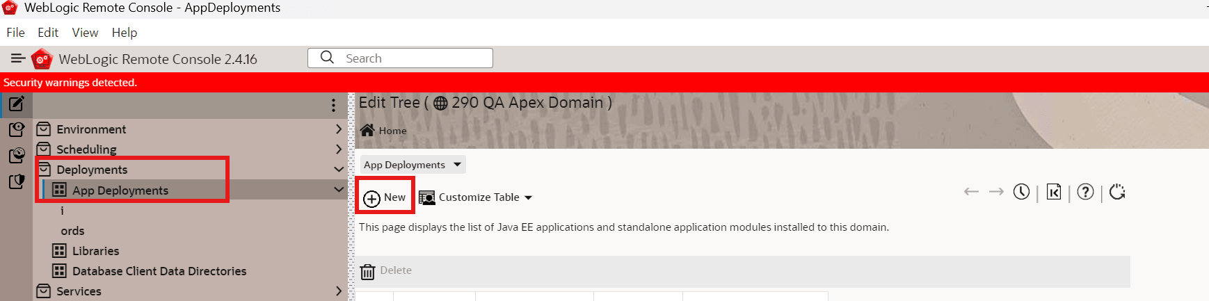1209x301 pixels.
Task: Expand the Scheduling node chevron
Action: [x=338, y=149]
